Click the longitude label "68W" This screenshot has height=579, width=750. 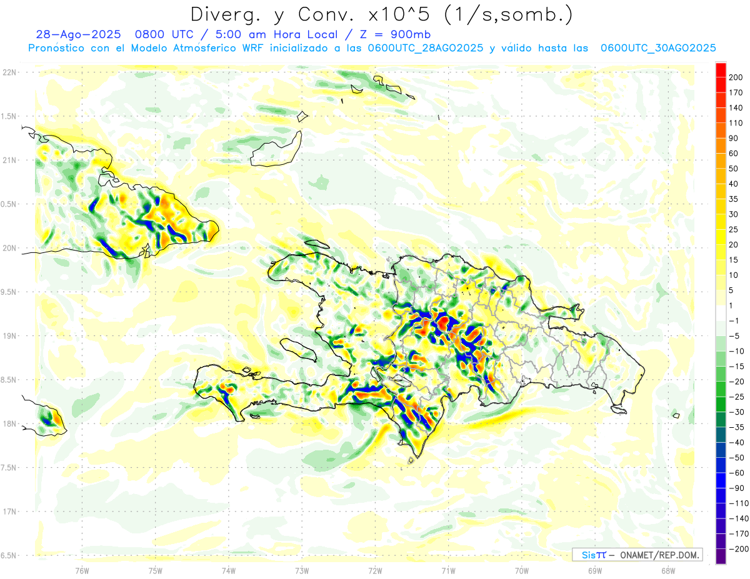click(668, 570)
